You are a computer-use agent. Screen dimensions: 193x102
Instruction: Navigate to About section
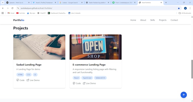pos(143,20)
